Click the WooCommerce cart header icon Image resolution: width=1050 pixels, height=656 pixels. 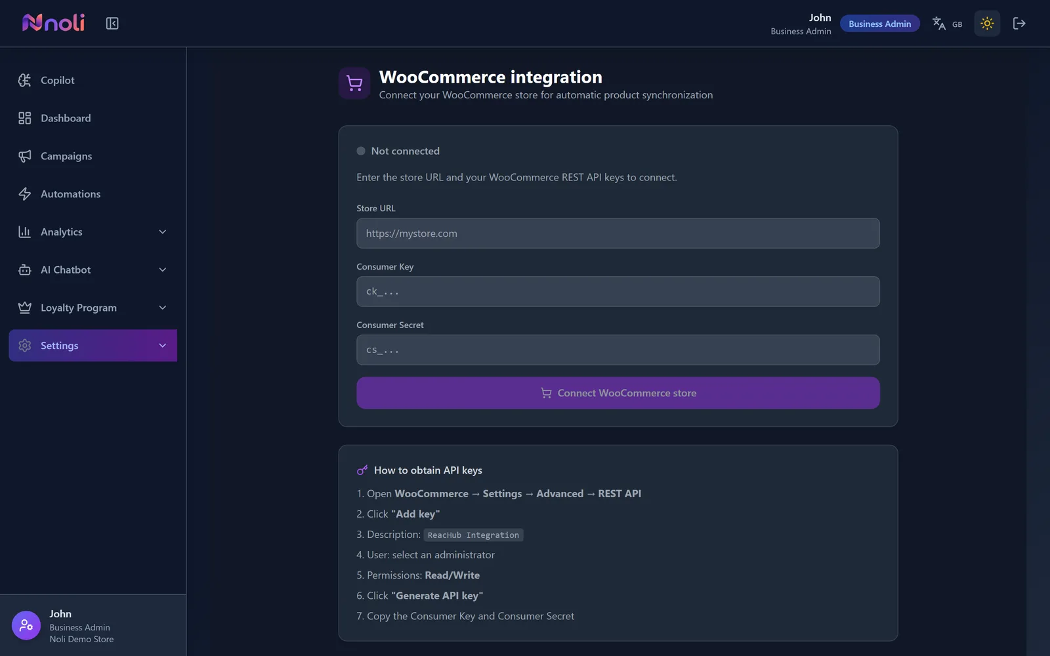coord(354,83)
